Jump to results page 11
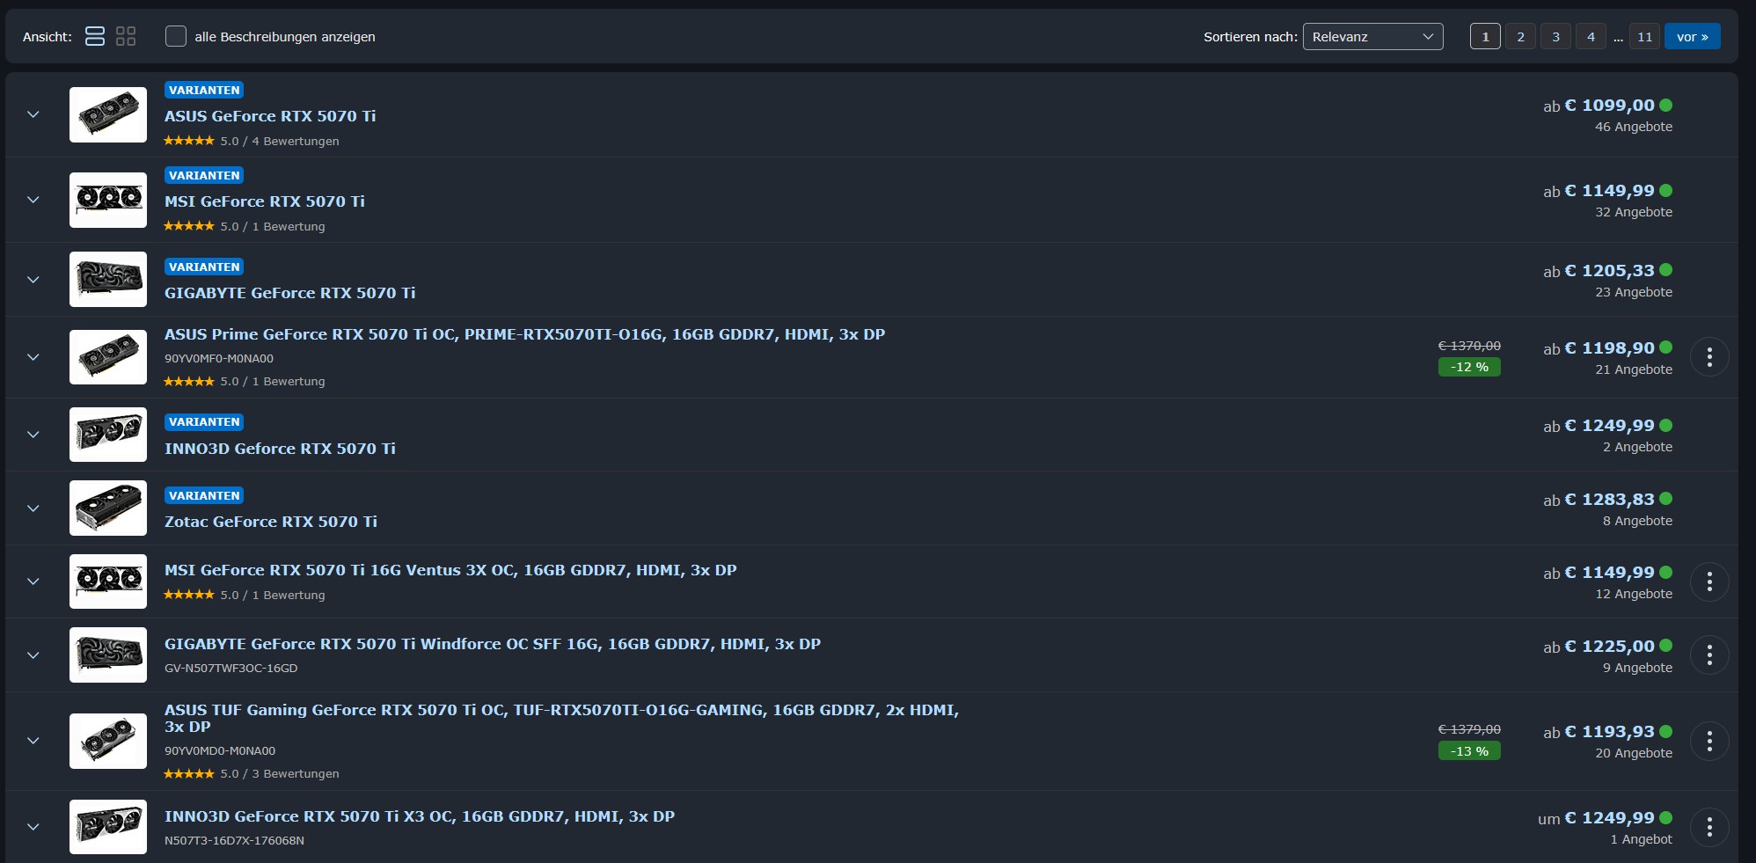This screenshot has height=863, width=1756. pyautogui.click(x=1644, y=37)
